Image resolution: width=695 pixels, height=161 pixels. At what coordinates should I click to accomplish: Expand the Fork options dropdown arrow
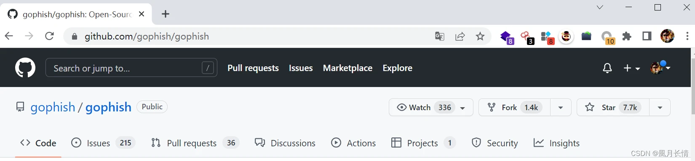tap(561, 107)
